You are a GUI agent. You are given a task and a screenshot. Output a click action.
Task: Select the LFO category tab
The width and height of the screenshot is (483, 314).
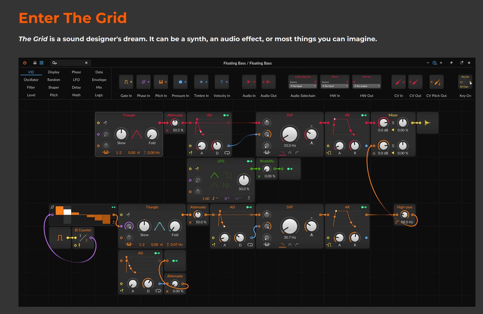click(76, 80)
